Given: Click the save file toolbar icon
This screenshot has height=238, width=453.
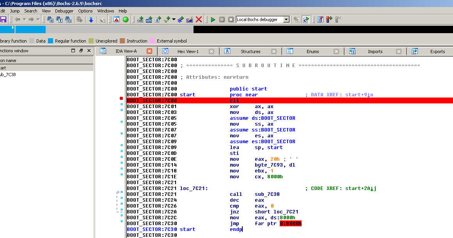Looking at the screenshot, I should point(3,19).
